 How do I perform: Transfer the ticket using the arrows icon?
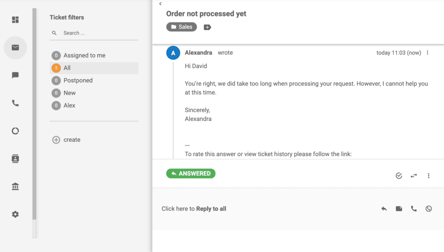coord(414,175)
